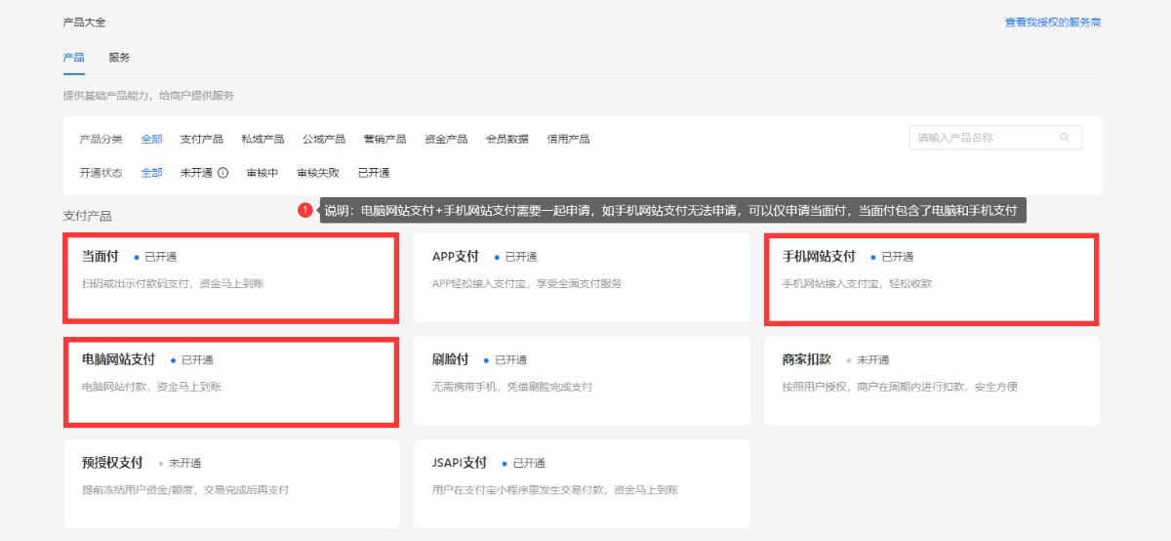This screenshot has width=1171, height=541.
Task: Filter status by 审核中
Action: pyautogui.click(x=262, y=173)
